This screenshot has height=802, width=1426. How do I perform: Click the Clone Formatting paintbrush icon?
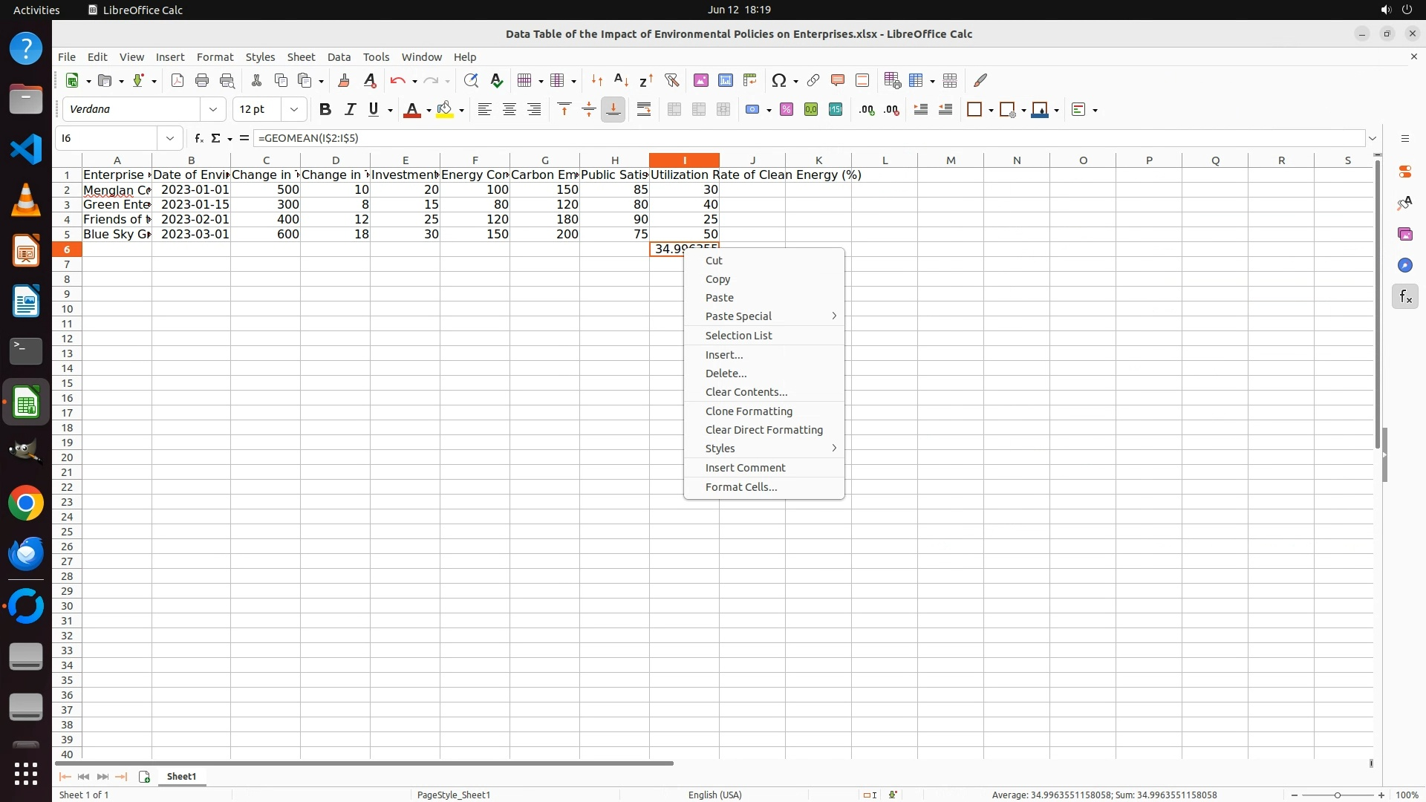pos(343,80)
